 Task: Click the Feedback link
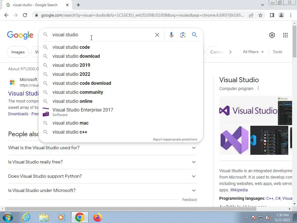pos(190,200)
